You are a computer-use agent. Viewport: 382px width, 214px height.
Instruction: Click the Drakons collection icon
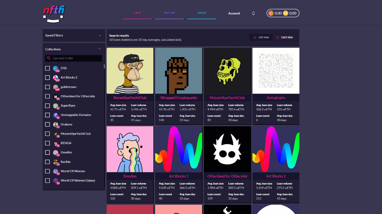pyautogui.click(x=56, y=125)
